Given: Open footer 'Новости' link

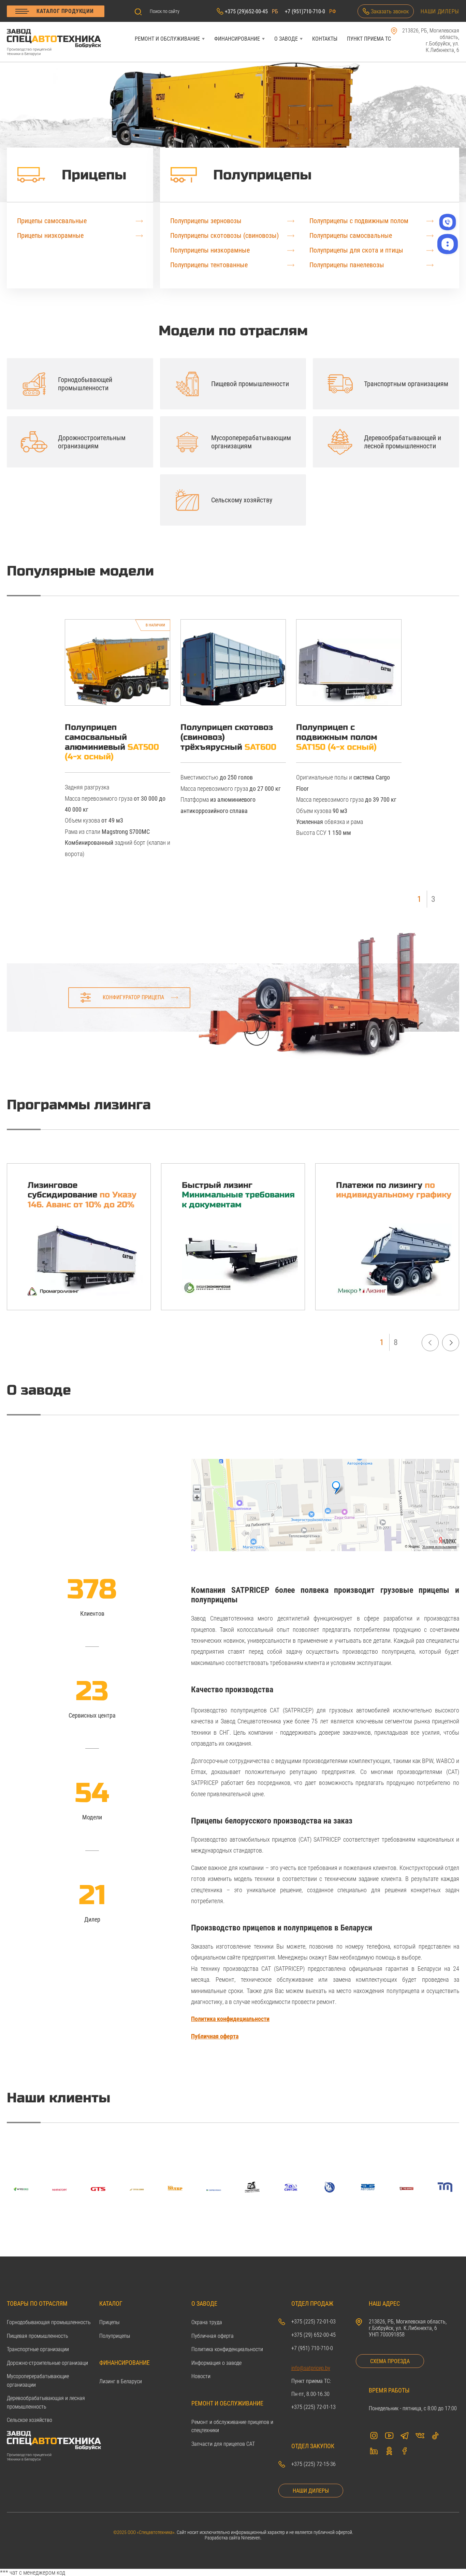Looking at the screenshot, I should pyautogui.click(x=201, y=2376).
